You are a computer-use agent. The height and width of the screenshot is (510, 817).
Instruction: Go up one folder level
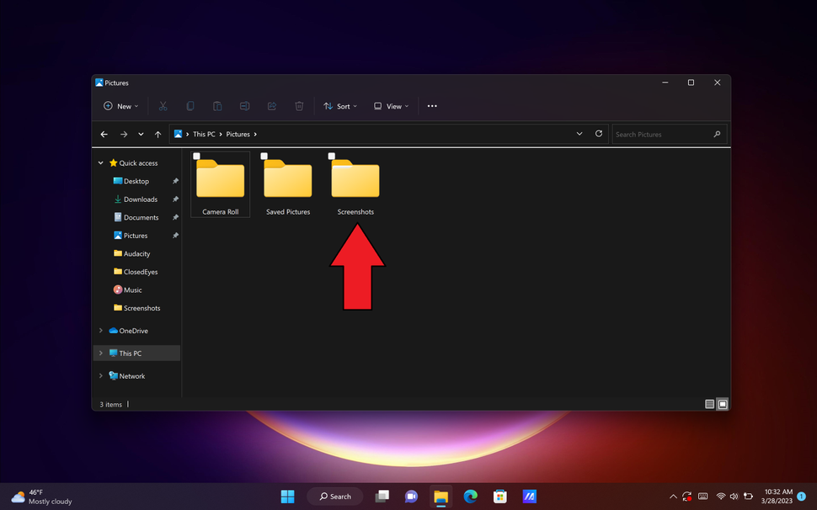point(158,134)
